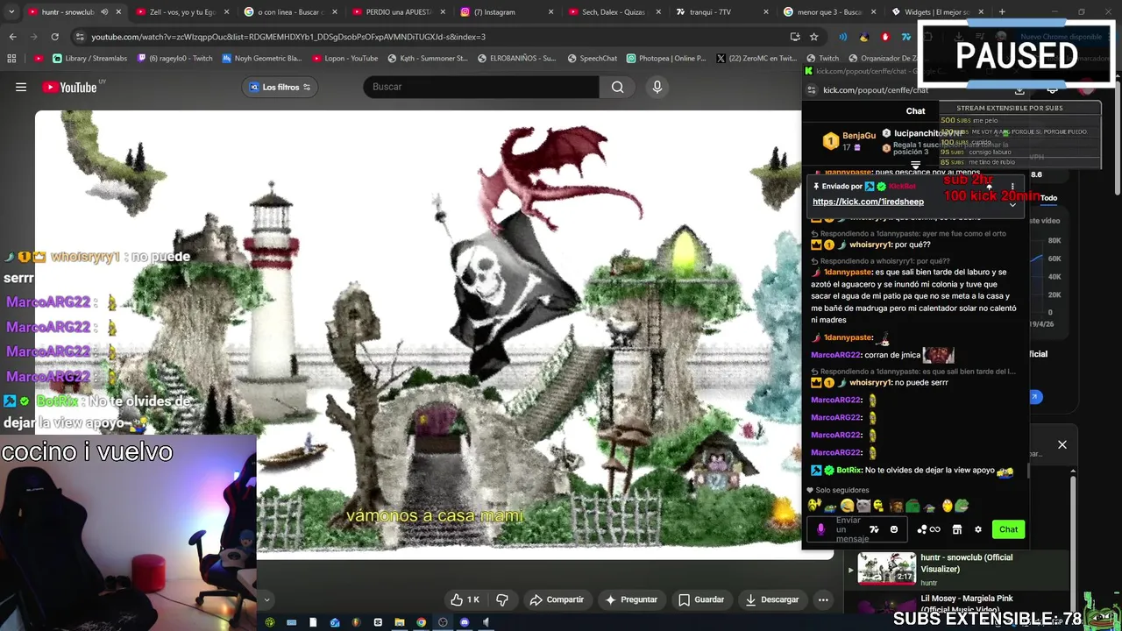Click the Compartir share button

557,599
